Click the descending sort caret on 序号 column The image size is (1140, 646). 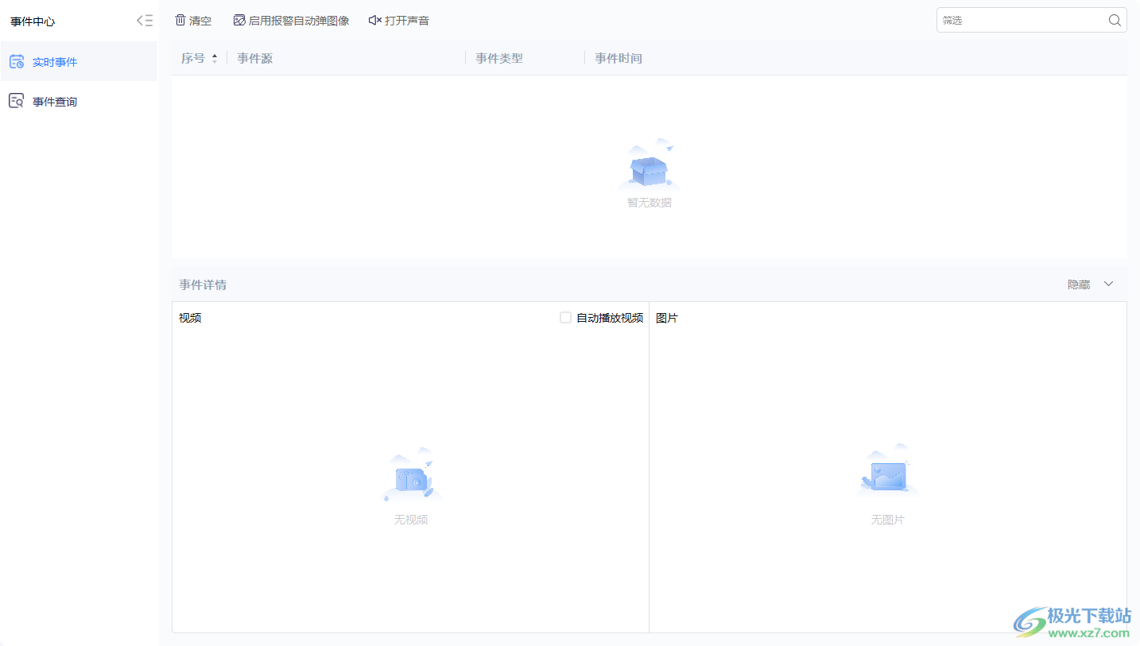click(x=214, y=61)
